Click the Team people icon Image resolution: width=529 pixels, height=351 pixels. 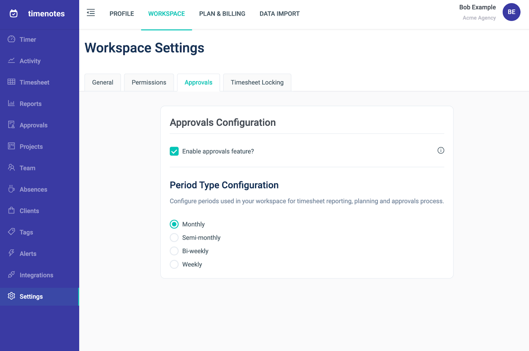12,168
